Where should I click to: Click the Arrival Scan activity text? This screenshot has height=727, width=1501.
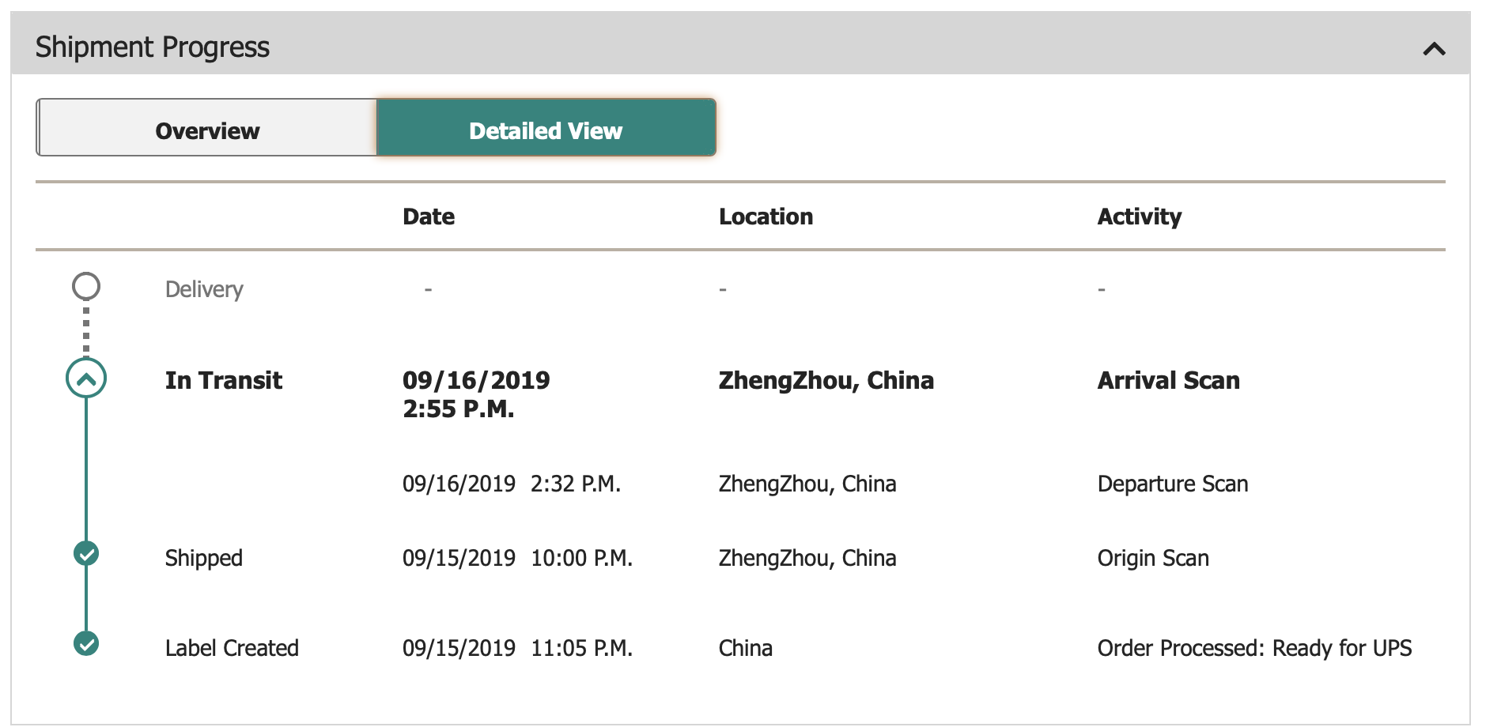[1169, 380]
